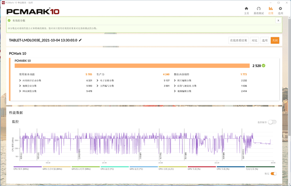
Task: Toggle the GPU核心时钟 (MHz) legend series
Action: click(x=86, y=168)
